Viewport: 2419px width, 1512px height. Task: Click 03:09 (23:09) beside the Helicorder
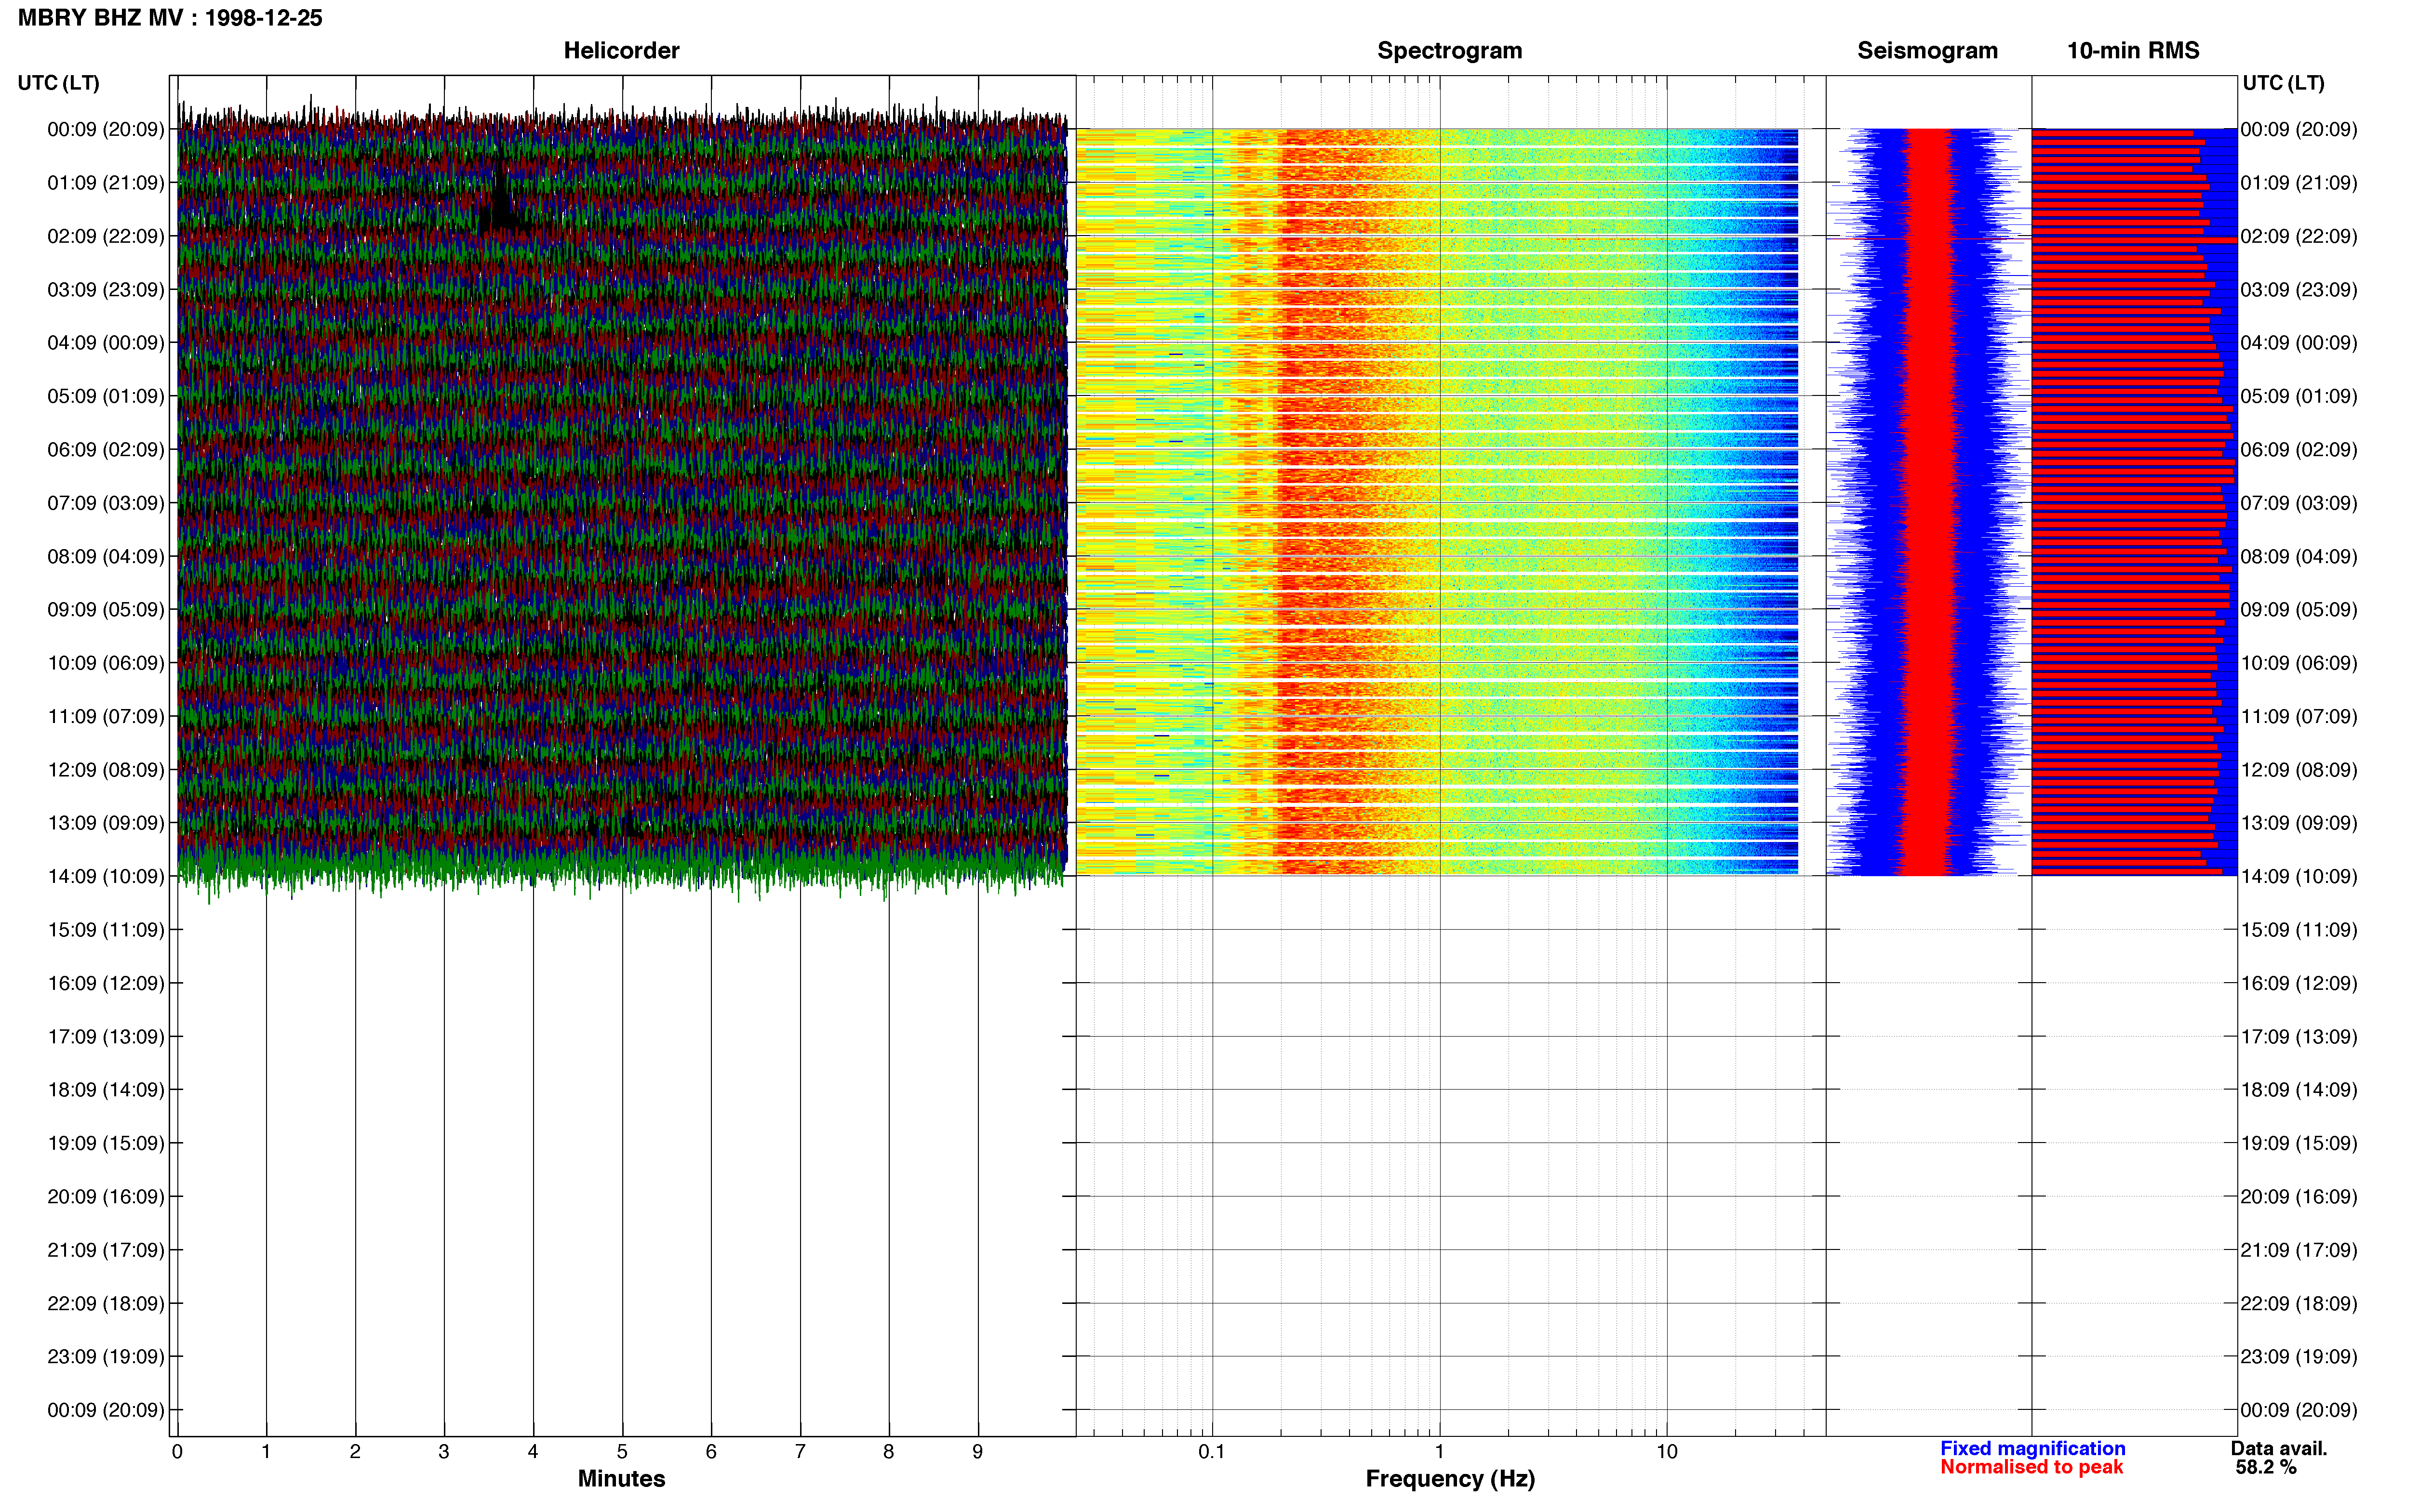pos(106,290)
